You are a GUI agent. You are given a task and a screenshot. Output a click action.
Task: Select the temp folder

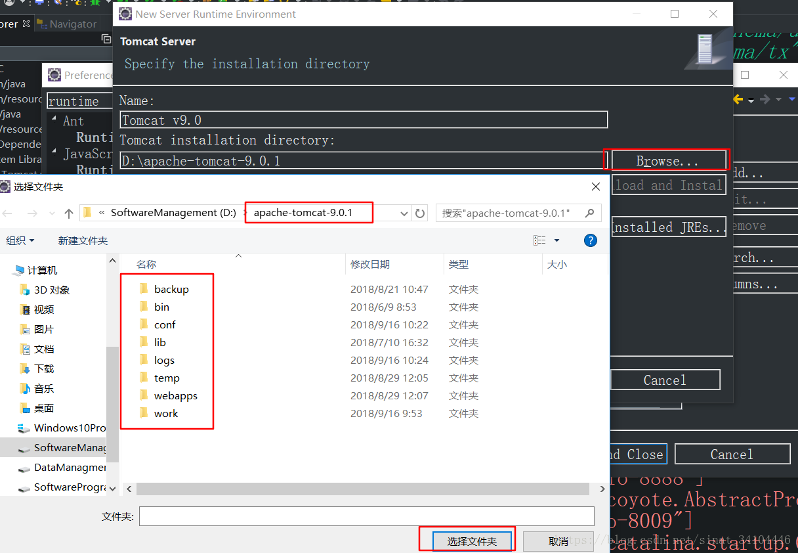pyautogui.click(x=167, y=378)
